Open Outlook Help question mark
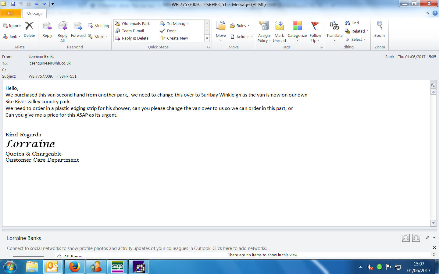Viewport: 439px width, 274px height. point(435,13)
